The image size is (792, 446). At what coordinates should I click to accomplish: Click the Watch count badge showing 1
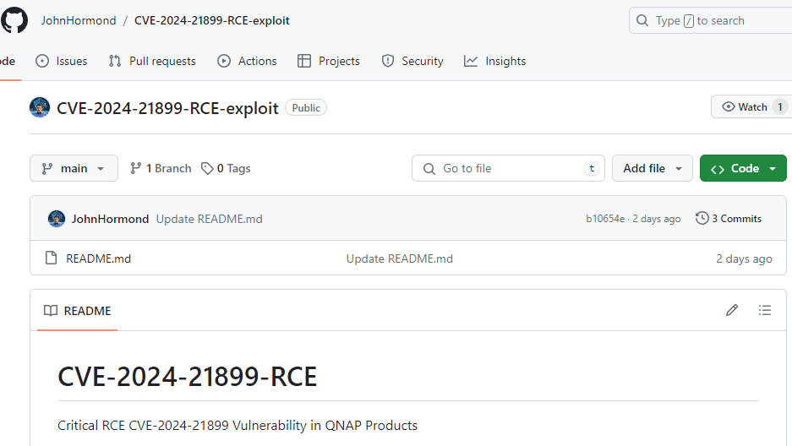780,107
